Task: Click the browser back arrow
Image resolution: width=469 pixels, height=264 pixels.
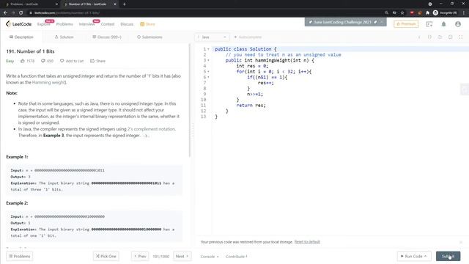Action: pos(5,13)
